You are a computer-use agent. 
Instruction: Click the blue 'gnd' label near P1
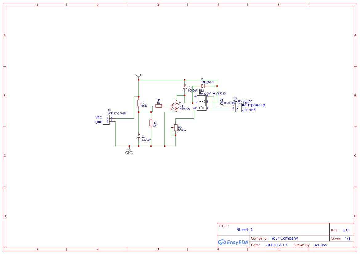(x=99, y=122)
